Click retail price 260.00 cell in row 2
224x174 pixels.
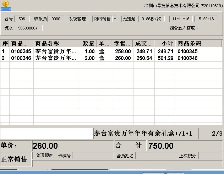coord(122,58)
